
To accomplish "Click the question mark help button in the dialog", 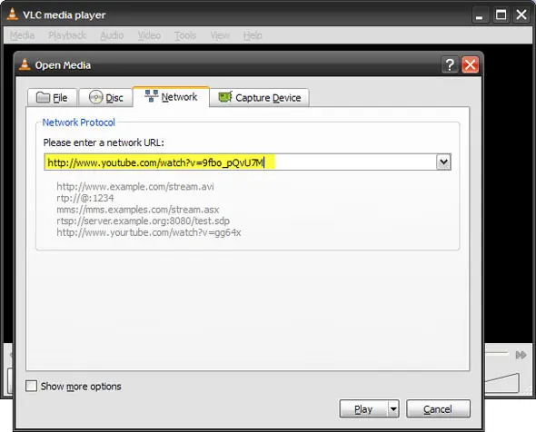I will click(x=450, y=64).
